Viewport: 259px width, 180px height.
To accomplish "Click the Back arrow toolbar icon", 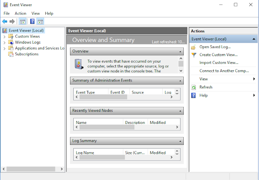I will [4, 21].
